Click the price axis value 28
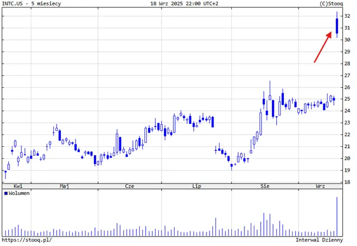 click(347, 64)
